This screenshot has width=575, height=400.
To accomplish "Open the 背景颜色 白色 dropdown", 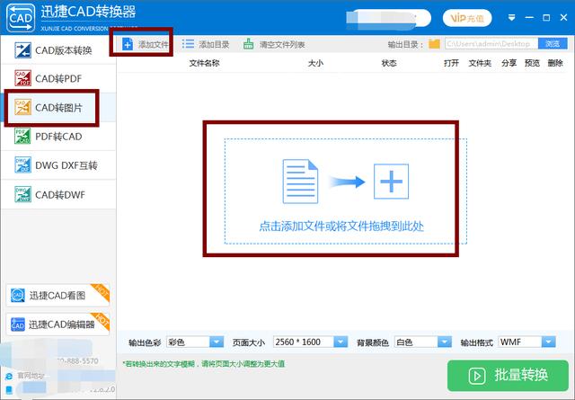I will (x=445, y=342).
